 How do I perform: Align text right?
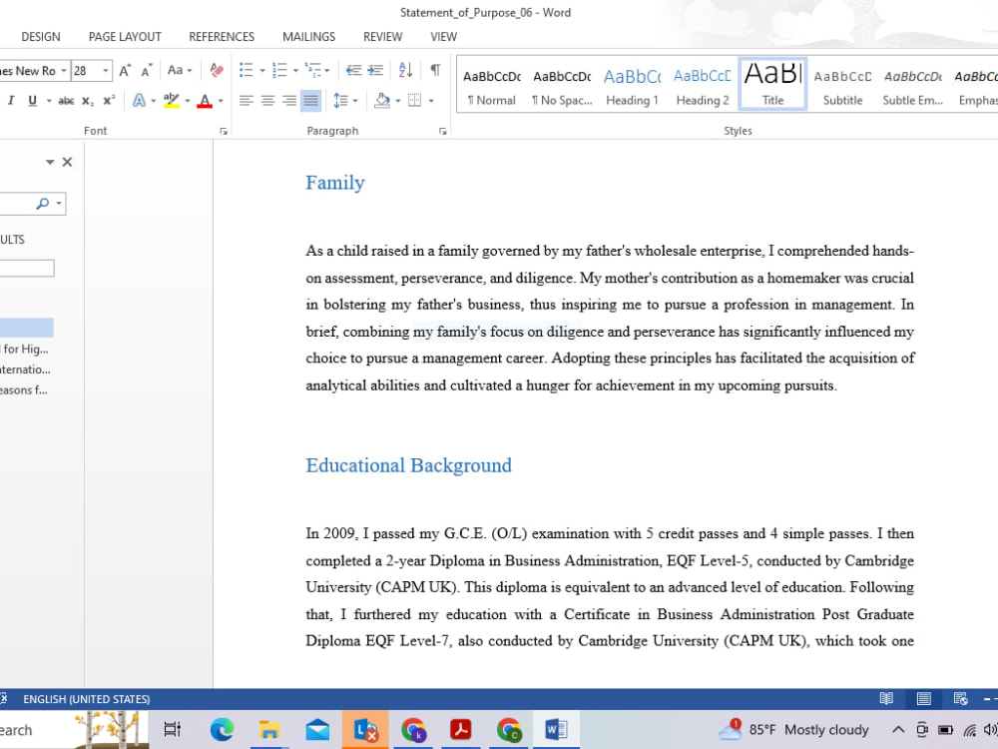(x=289, y=101)
